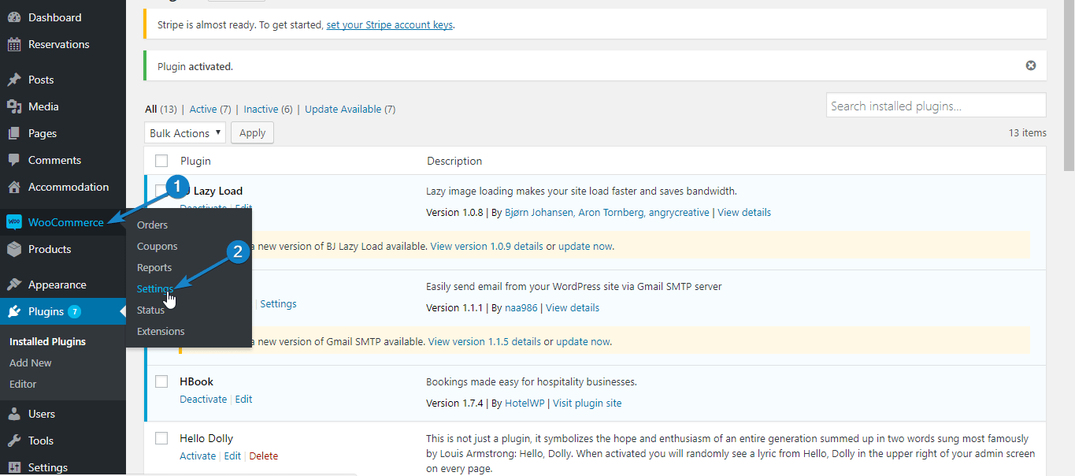Image resolution: width=1075 pixels, height=476 pixels.
Task: Click the Plugins plug icon
Action: [14, 311]
